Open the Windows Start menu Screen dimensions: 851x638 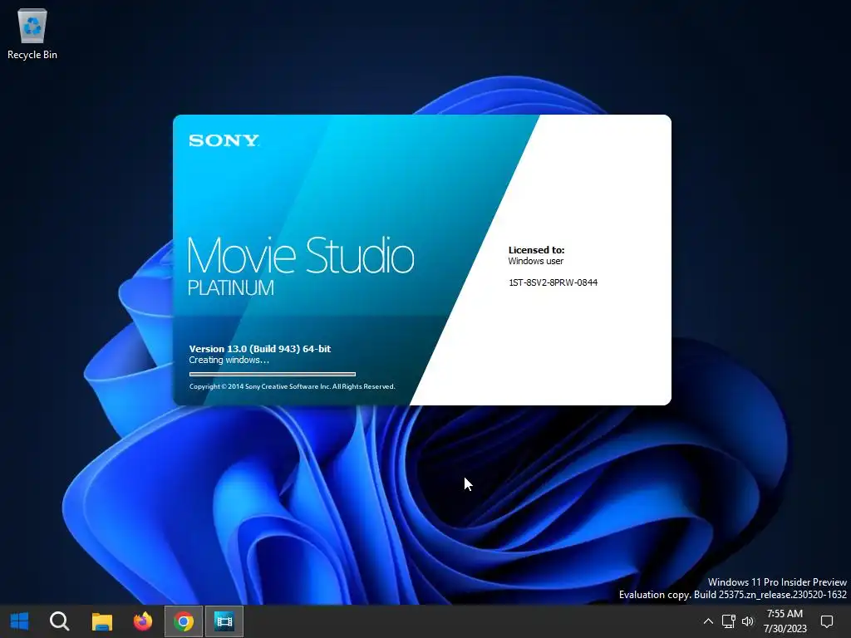point(20,621)
